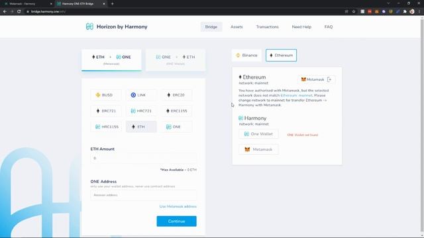Open a new browser tab
Screen dimensions: 424x238
[112, 4]
